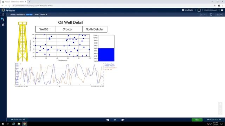Open the user account name in the header
The width and height of the screenshot is (225, 126).
point(211,10)
